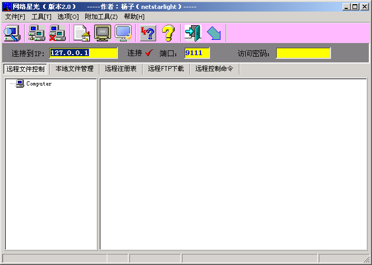Click the exit door toolbar icon
Viewport: 372px width, 265px height.
point(193,34)
